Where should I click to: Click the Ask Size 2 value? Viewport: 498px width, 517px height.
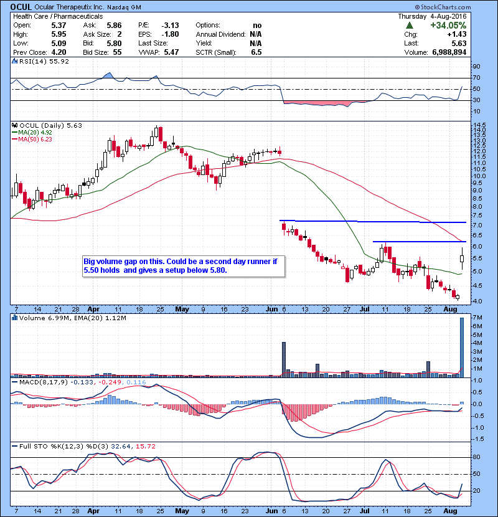(x=120, y=34)
